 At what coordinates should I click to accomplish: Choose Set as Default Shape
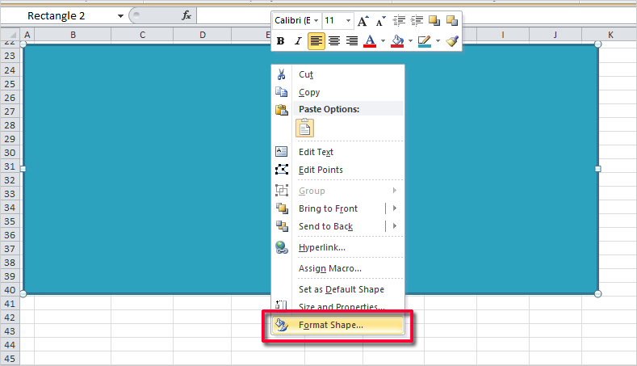338,289
